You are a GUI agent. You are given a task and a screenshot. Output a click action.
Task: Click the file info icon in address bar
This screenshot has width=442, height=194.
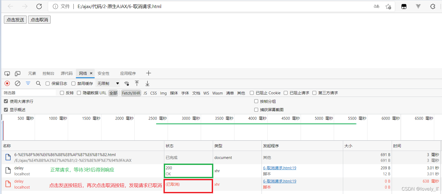point(55,6)
